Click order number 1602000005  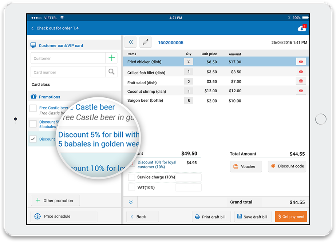(171, 43)
